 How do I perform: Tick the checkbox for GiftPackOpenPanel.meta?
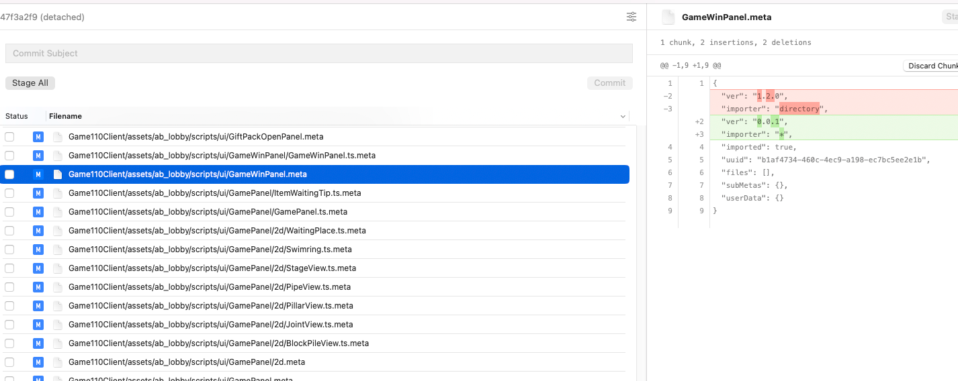(9, 137)
